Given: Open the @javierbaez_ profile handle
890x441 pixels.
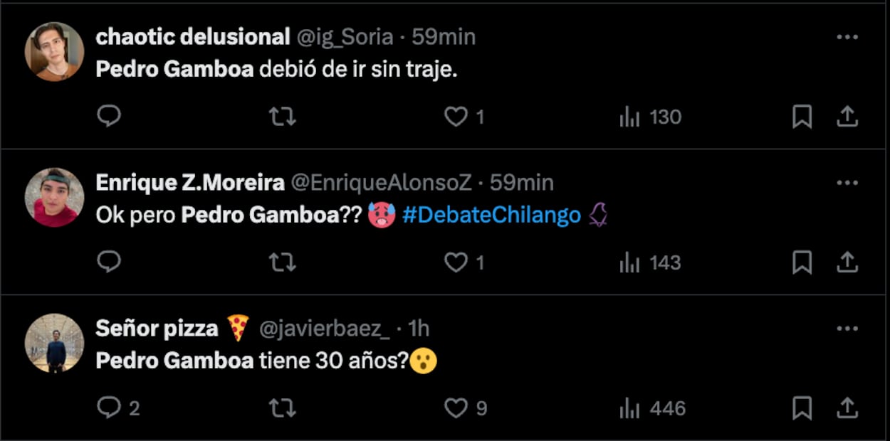Looking at the screenshot, I should point(323,329).
